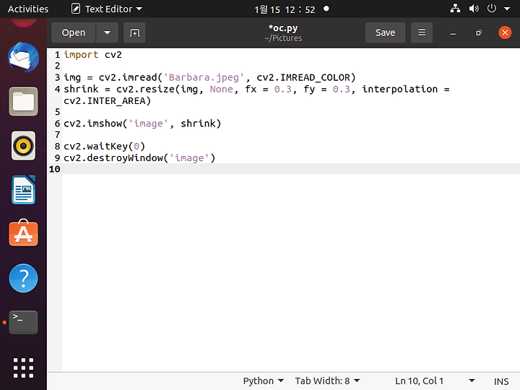Viewport: 520px width, 390px height.
Task: Show Applications grid at the dock bottom
Action: [23, 368]
